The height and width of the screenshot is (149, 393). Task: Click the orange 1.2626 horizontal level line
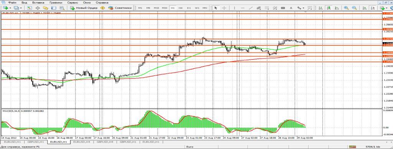pyautogui.click(x=192, y=29)
